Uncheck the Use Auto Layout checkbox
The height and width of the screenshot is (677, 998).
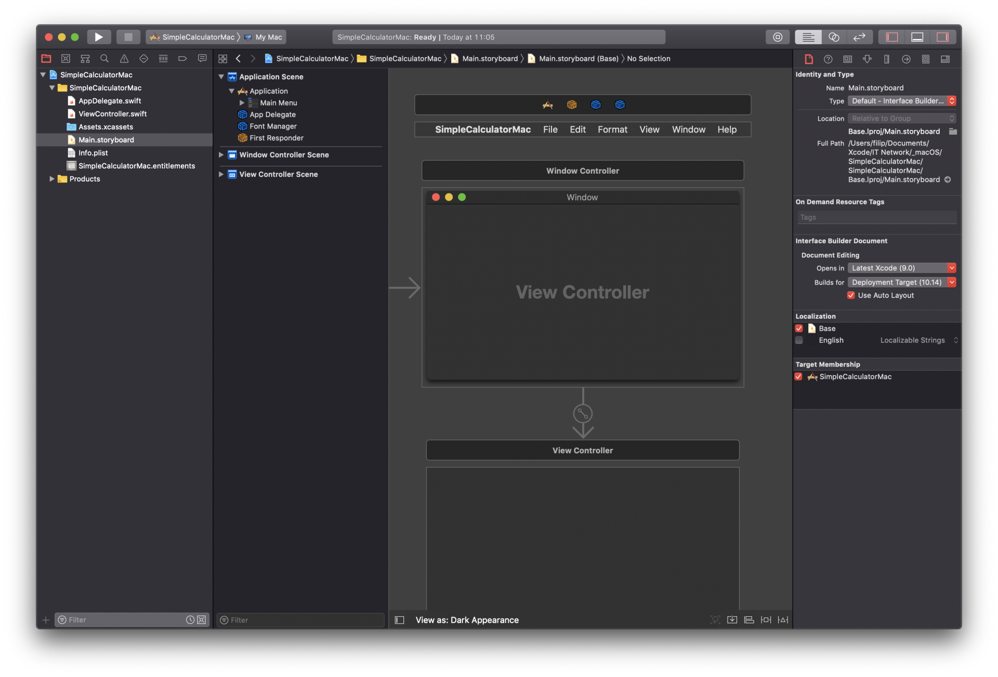coord(851,295)
